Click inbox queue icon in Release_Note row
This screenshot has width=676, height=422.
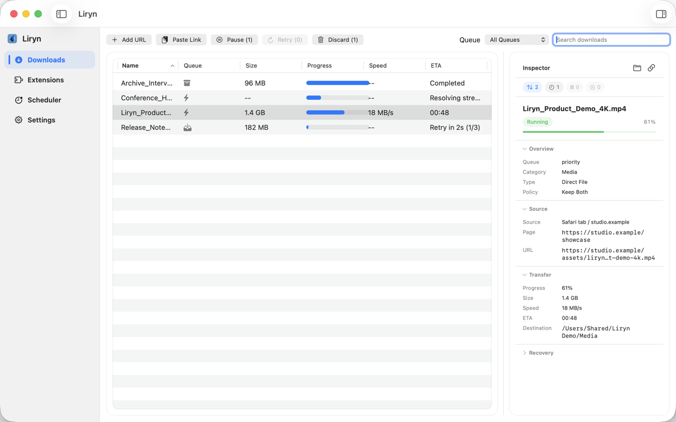pyautogui.click(x=187, y=127)
